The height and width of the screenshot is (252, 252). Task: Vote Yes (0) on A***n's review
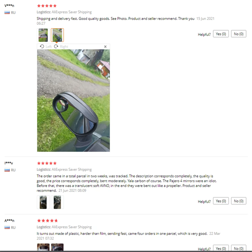221,248
